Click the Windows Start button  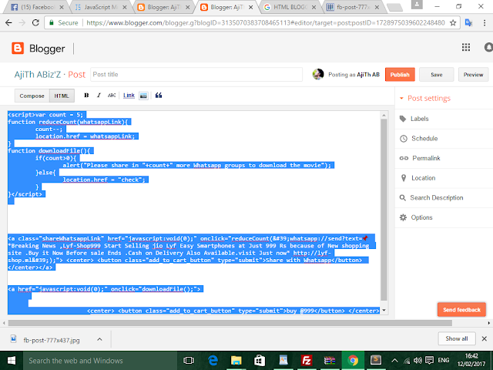pyautogui.click(x=12, y=361)
